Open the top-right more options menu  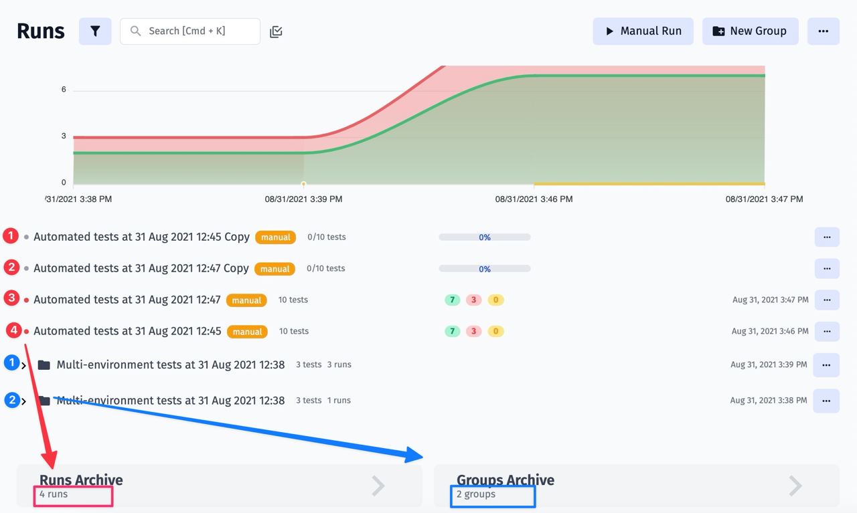pyautogui.click(x=824, y=31)
